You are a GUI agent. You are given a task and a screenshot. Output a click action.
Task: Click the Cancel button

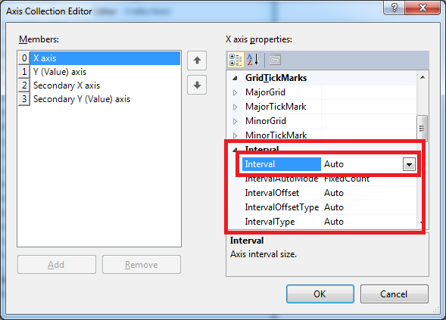[x=394, y=294]
